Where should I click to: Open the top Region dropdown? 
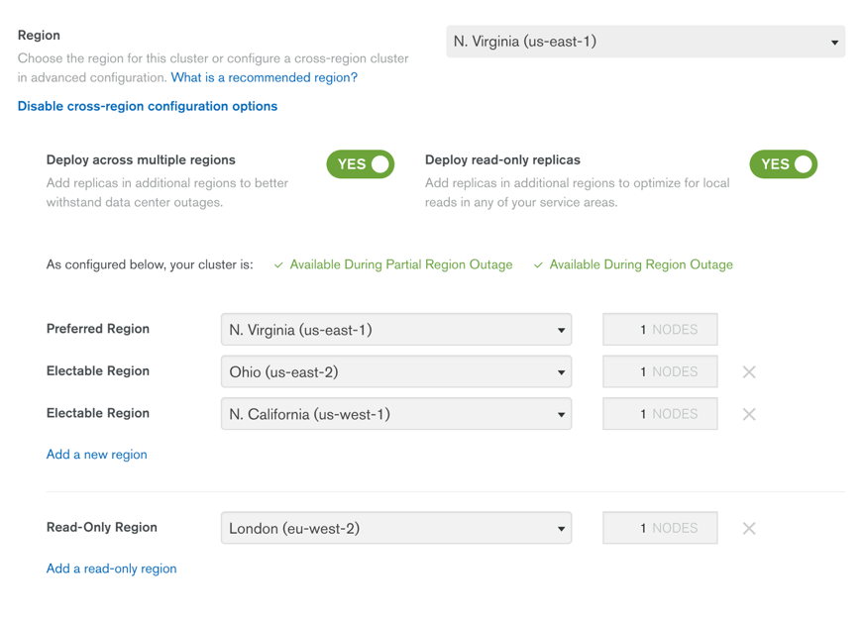645,42
